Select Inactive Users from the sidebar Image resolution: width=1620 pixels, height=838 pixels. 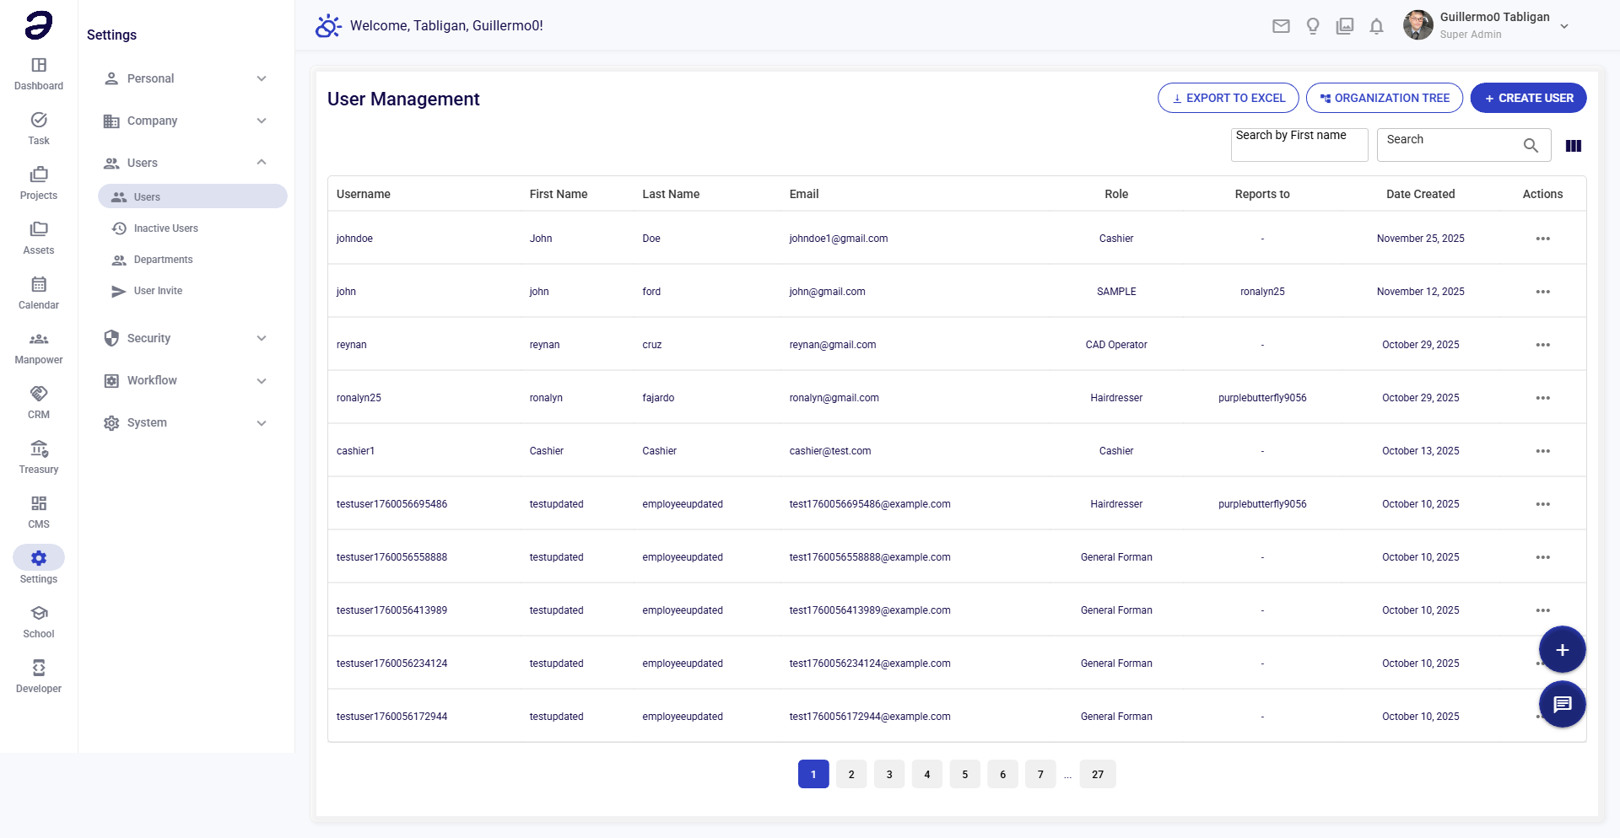pos(165,228)
